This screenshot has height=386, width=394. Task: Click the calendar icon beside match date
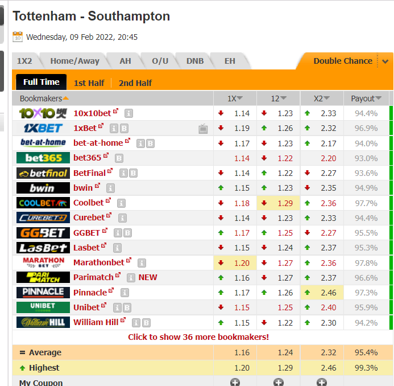point(18,37)
